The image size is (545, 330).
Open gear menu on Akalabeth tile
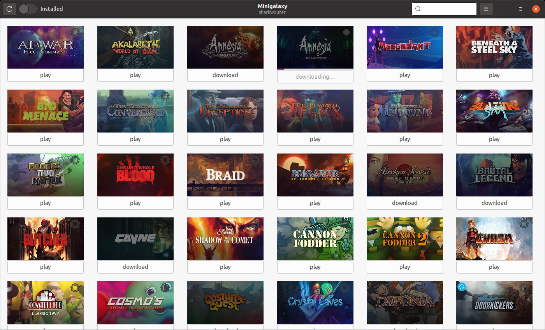pos(165,32)
